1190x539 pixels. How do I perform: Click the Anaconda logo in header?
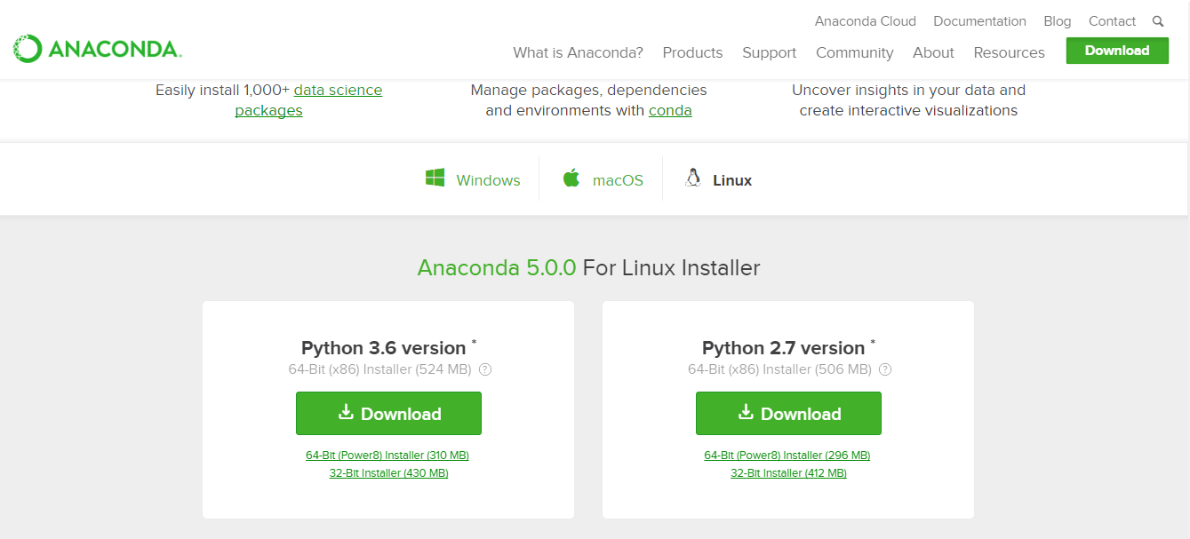(x=98, y=49)
